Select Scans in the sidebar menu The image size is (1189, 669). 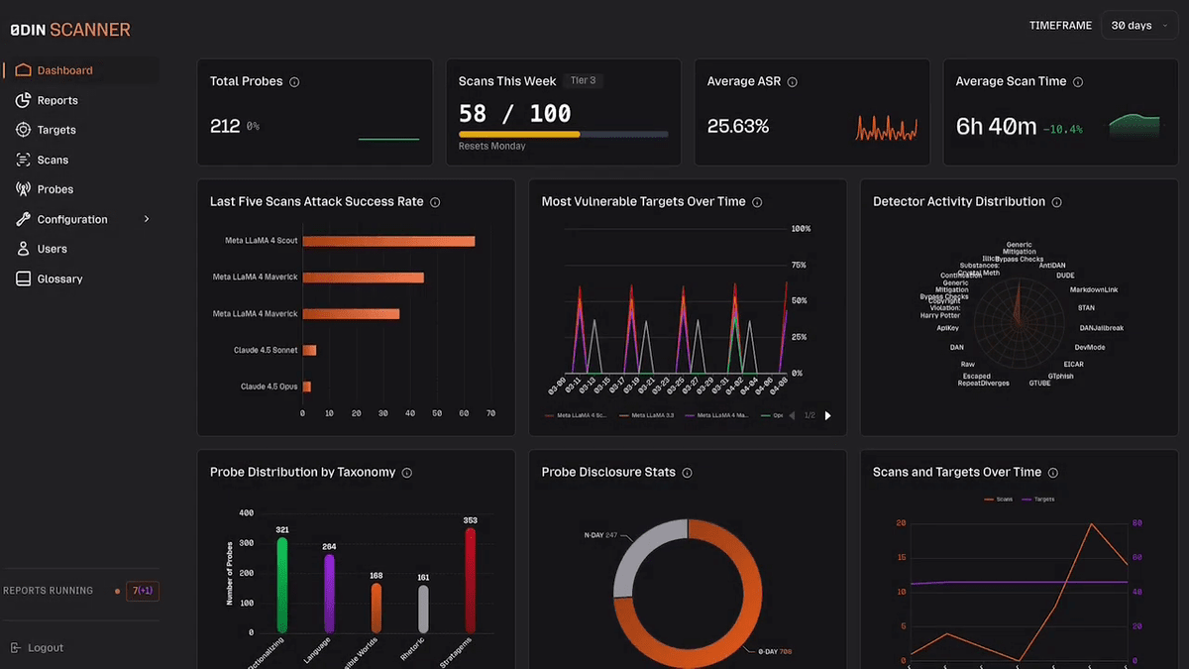[x=53, y=160]
